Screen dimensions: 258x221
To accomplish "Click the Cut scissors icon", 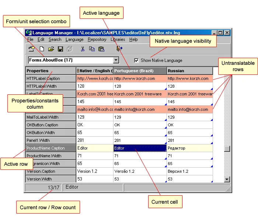I will point(83,49).
